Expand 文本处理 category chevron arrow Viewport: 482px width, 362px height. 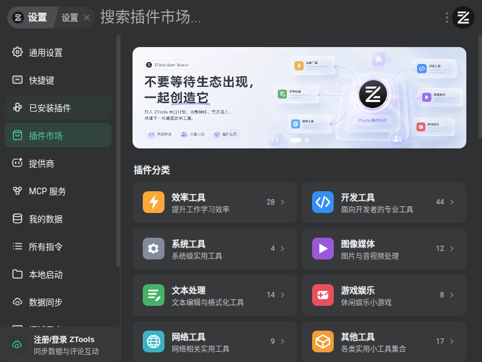pyautogui.click(x=283, y=295)
